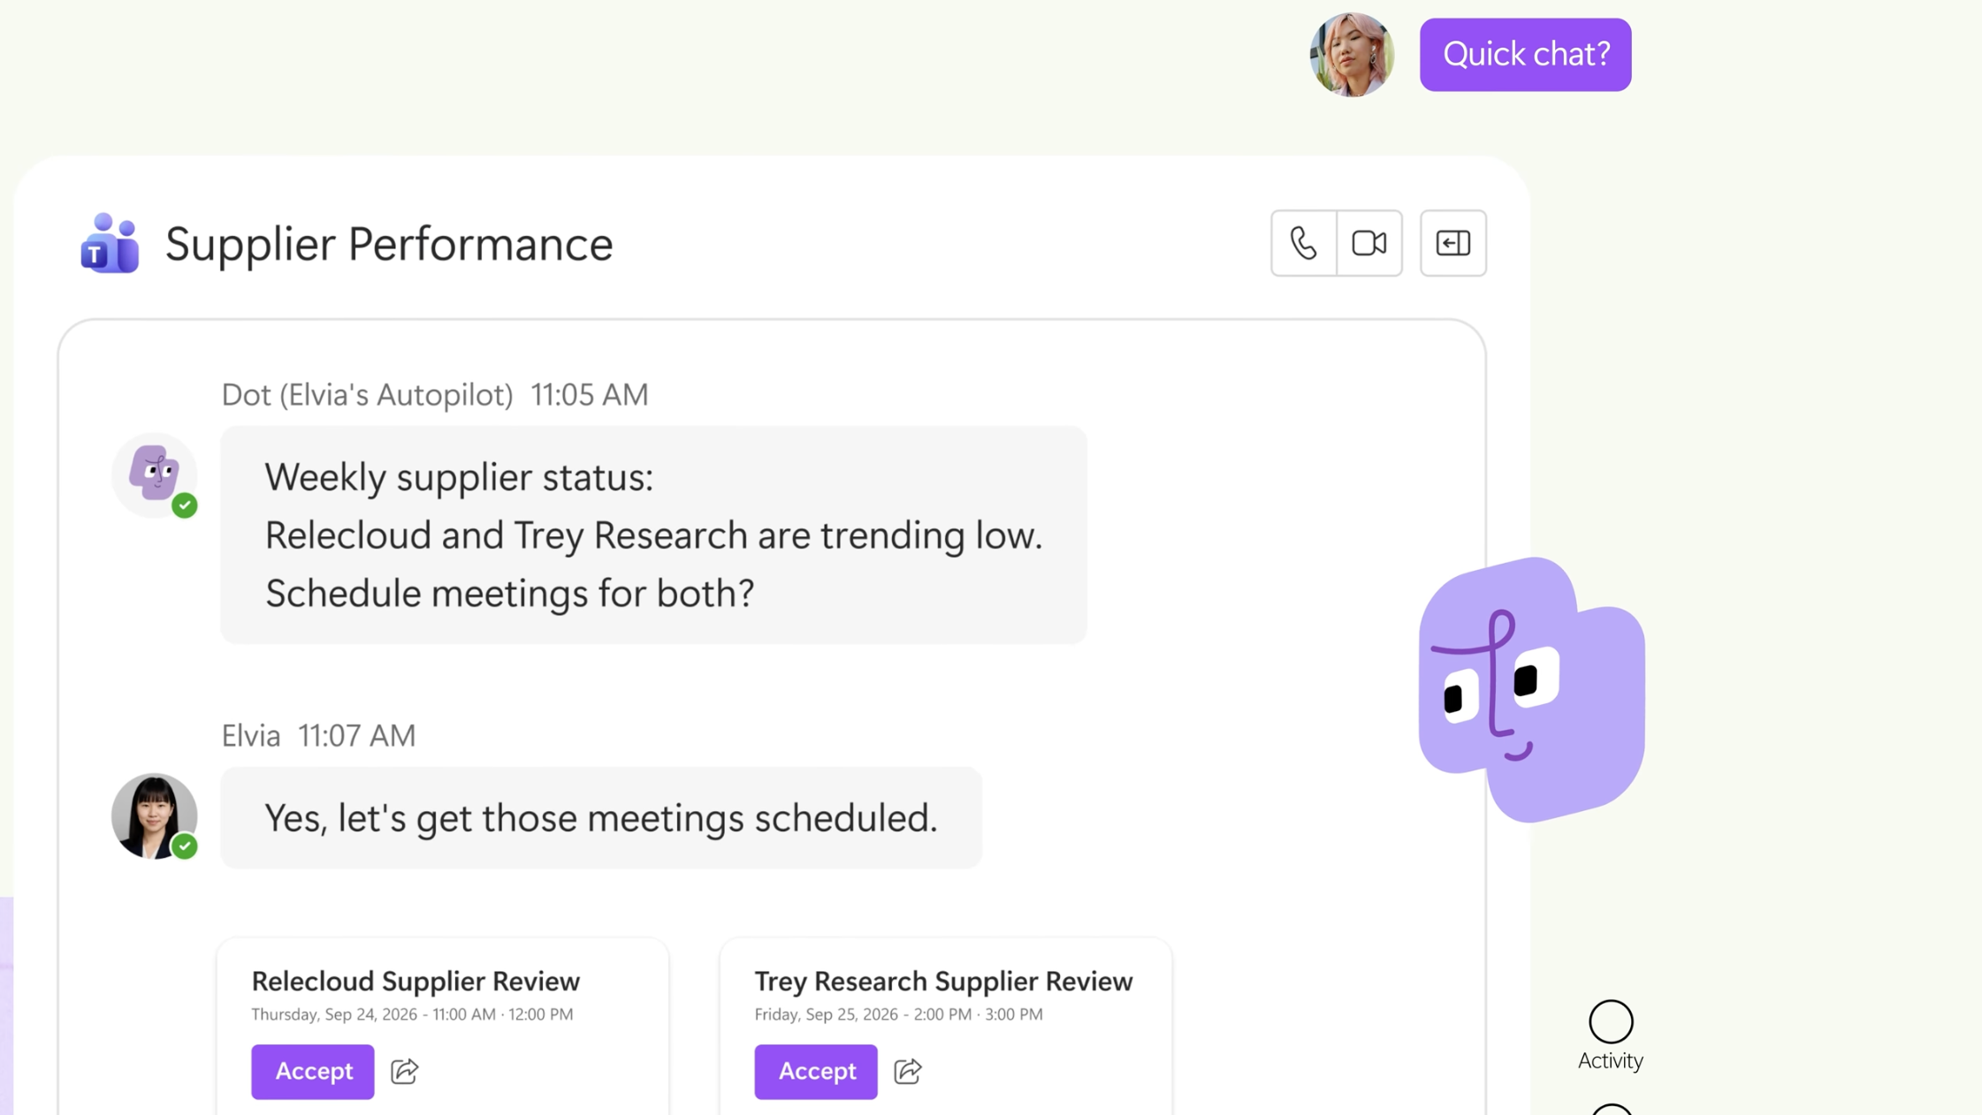Click Dot's autopilot avatar in chat

pyautogui.click(x=155, y=475)
